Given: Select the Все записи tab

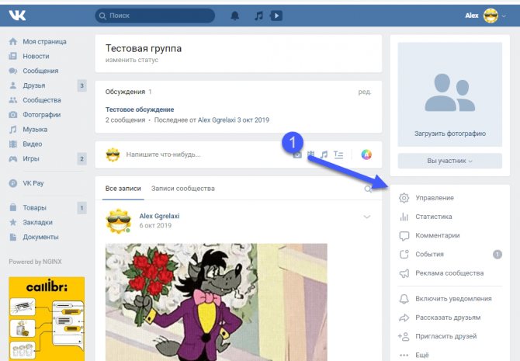Looking at the screenshot, I should tap(123, 189).
